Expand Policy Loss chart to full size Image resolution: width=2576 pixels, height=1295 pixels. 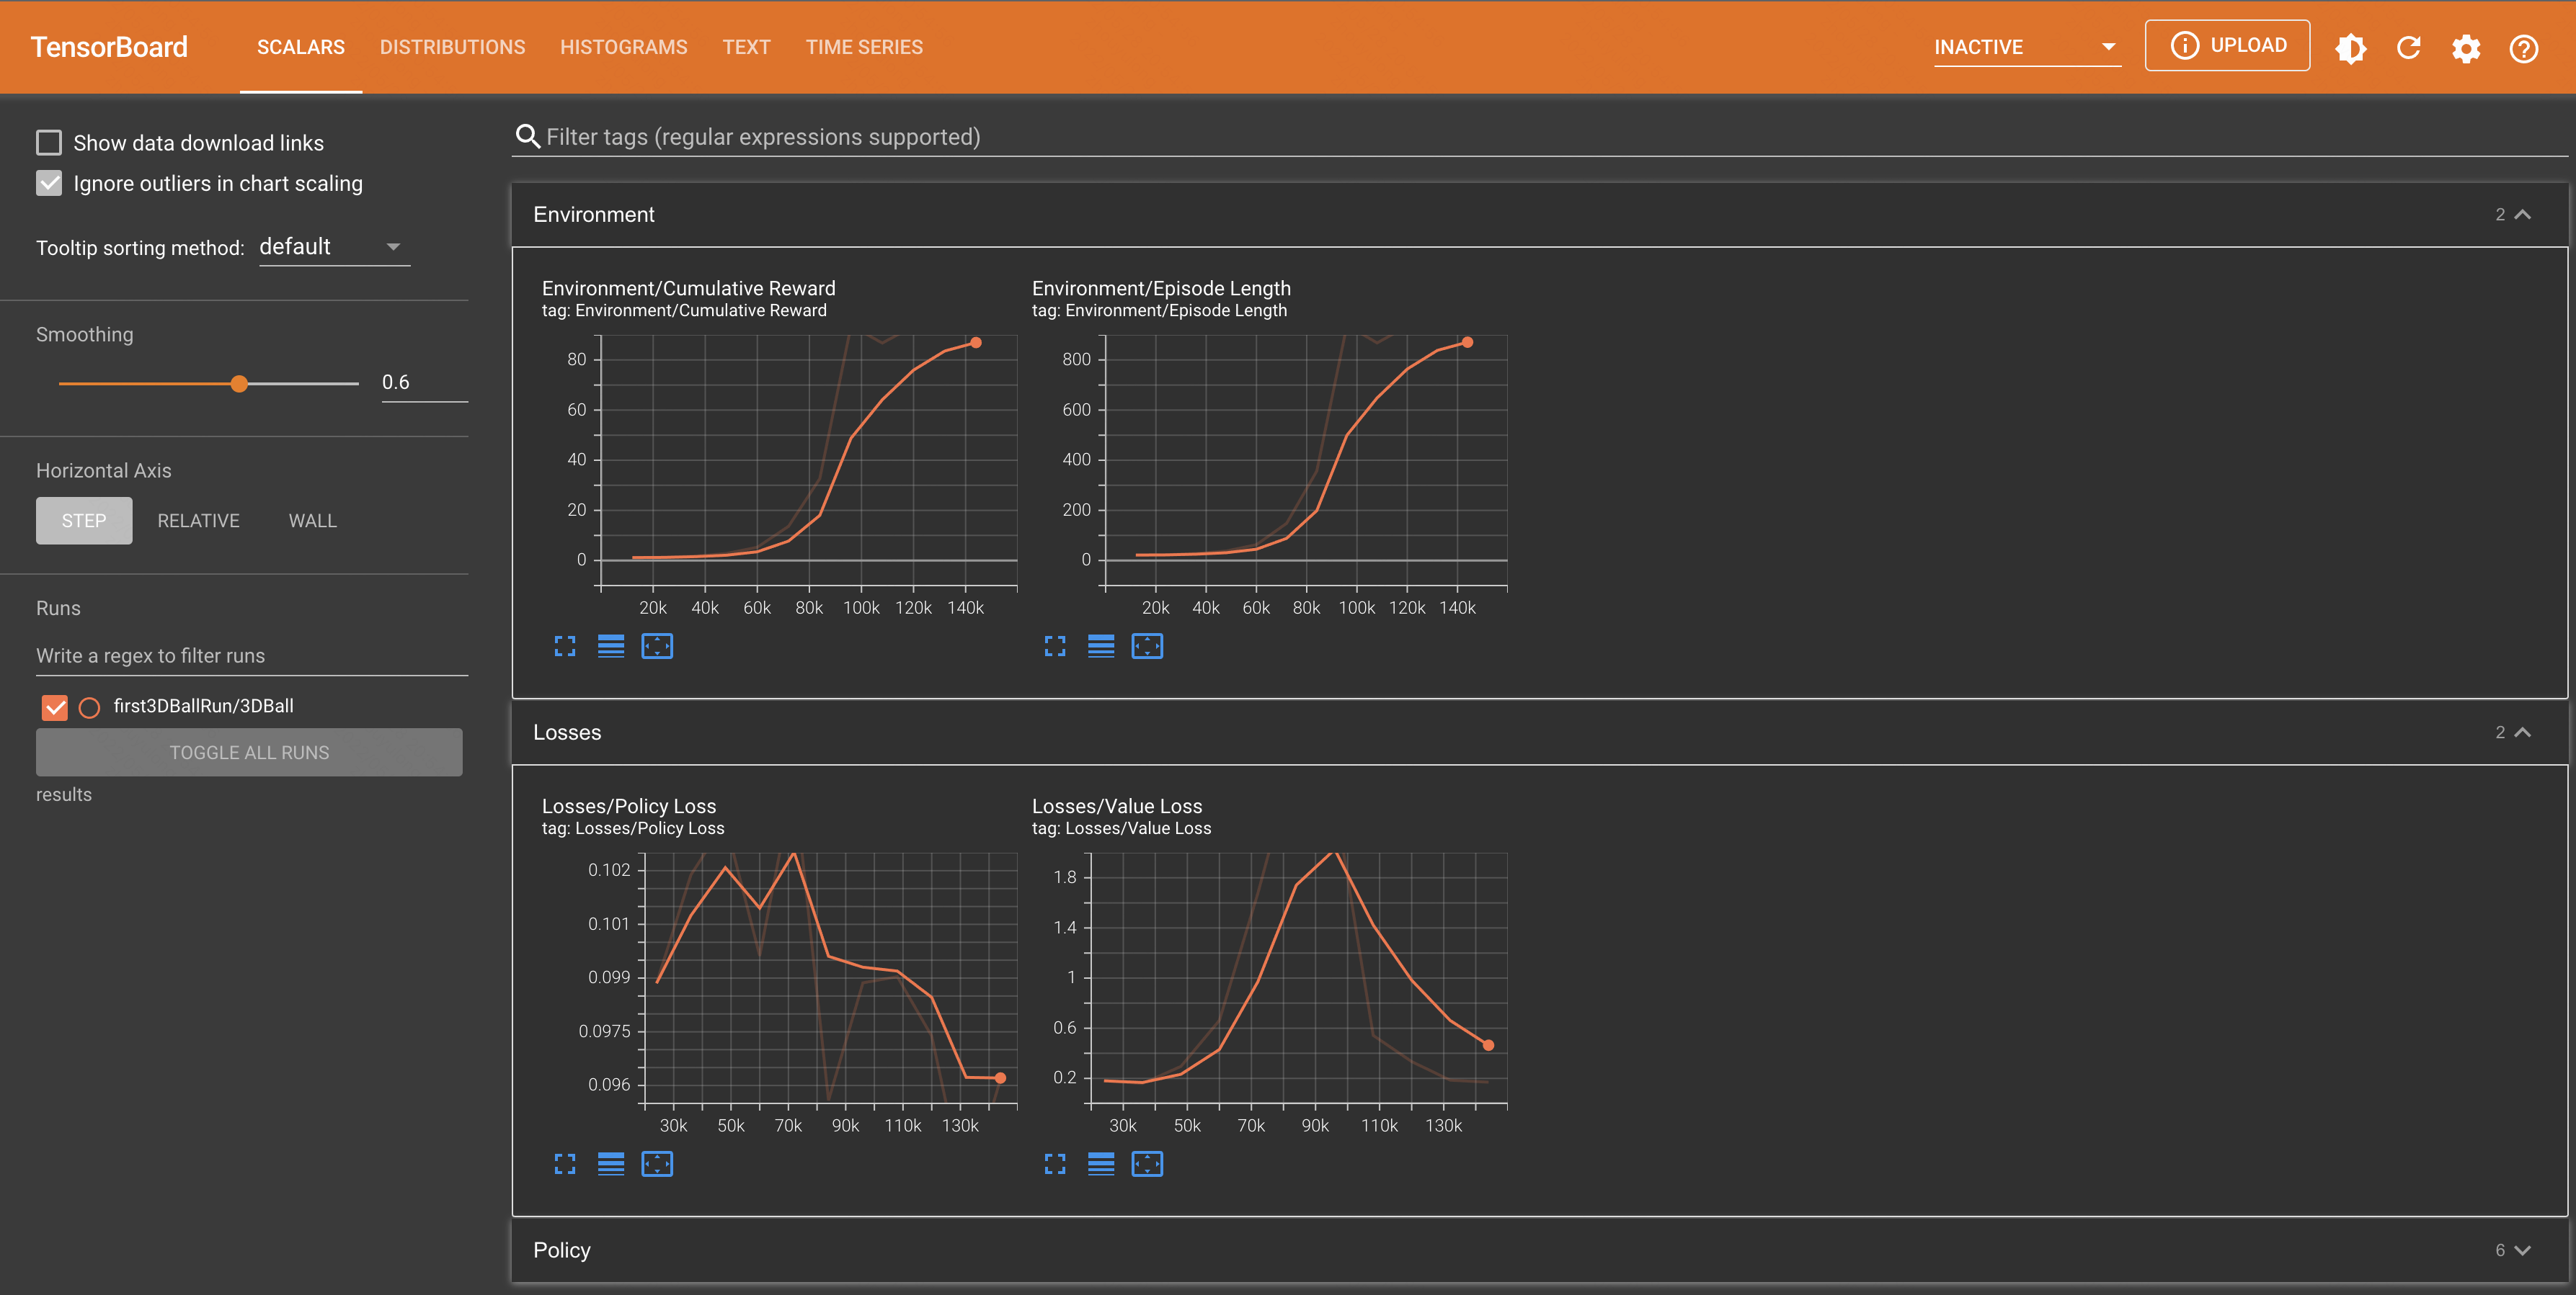(565, 1164)
